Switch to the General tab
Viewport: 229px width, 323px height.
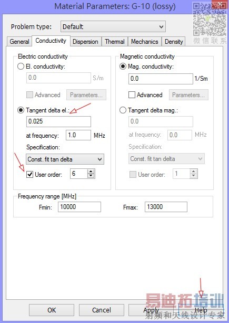pos(19,42)
